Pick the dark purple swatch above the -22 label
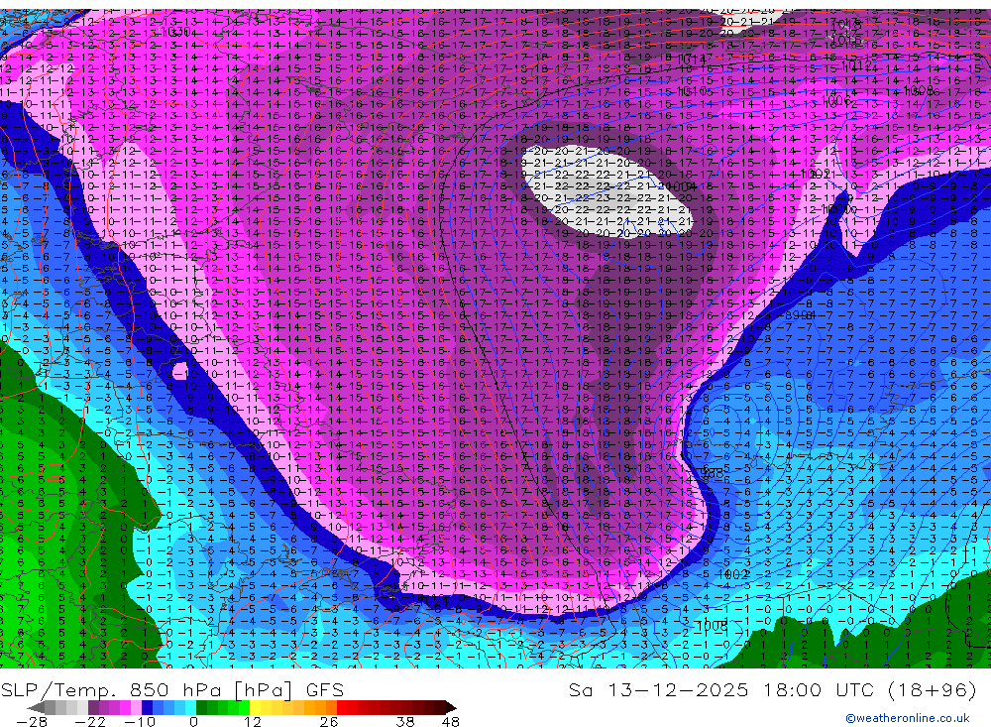This screenshot has width=991, height=727. [x=93, y=707]
